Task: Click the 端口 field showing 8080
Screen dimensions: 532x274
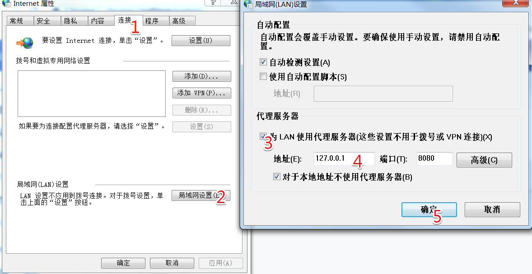Action: [434, 159]
